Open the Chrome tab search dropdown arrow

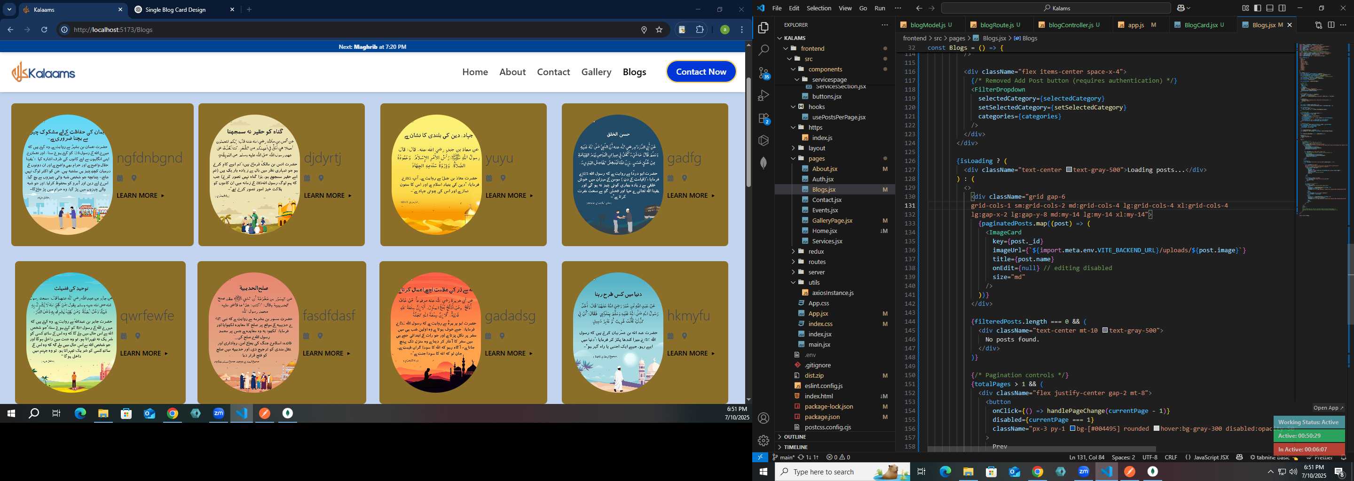coord(9,9)
